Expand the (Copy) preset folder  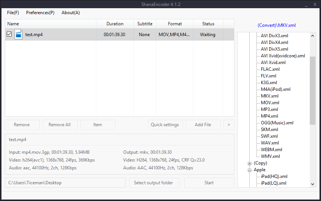249,163
